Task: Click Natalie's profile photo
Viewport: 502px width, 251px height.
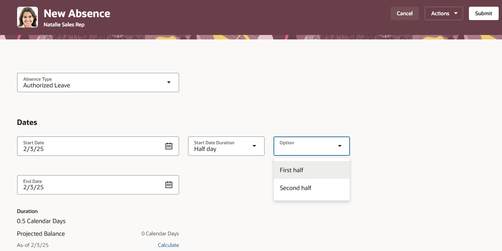Action: (x=27, y=17)
